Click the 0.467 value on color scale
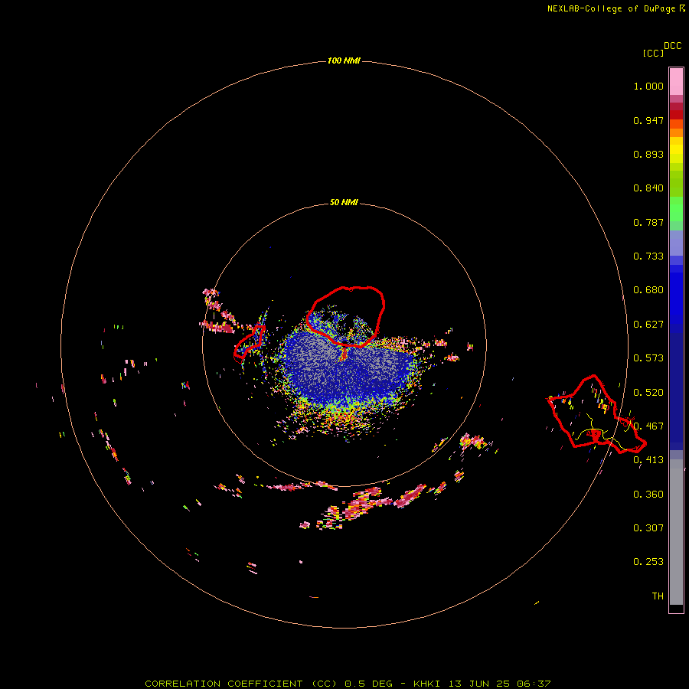This screenshot has width=689, height=689. (x=648, y=426)
